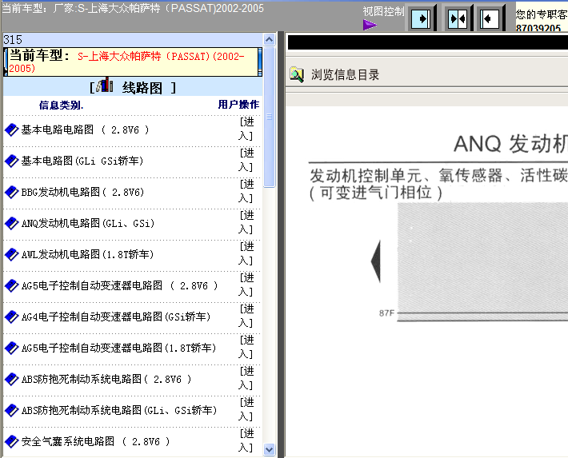This screenshot has height=458, width=568.
Task: Click book icon for 基本电路图(GLi GSi轿车)
Action: pyautogui.click(x=11, y=161)
